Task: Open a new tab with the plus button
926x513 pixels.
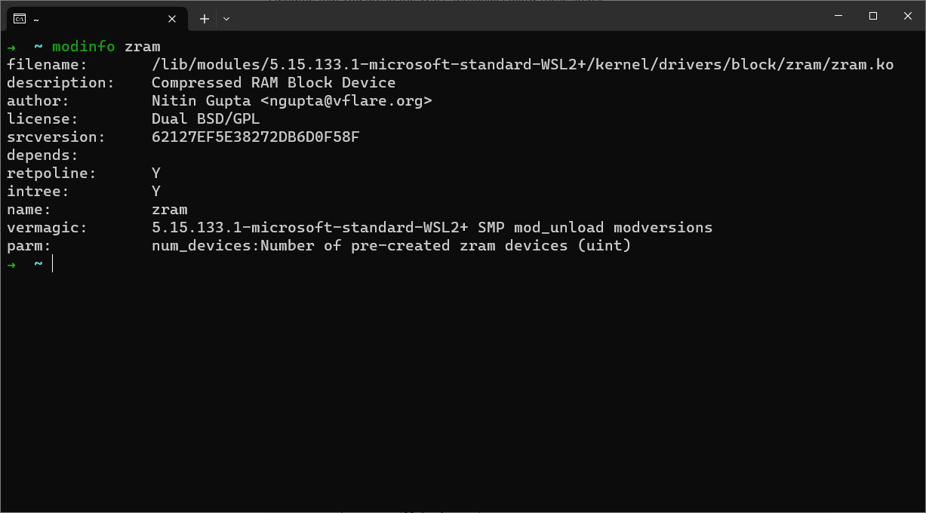Action: [204, 19]
